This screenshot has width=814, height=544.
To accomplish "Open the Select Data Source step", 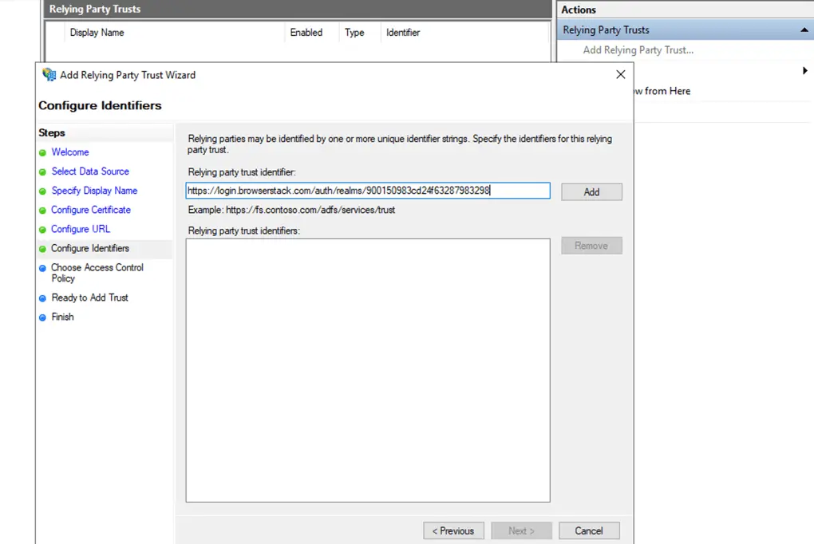I will 90,171.
